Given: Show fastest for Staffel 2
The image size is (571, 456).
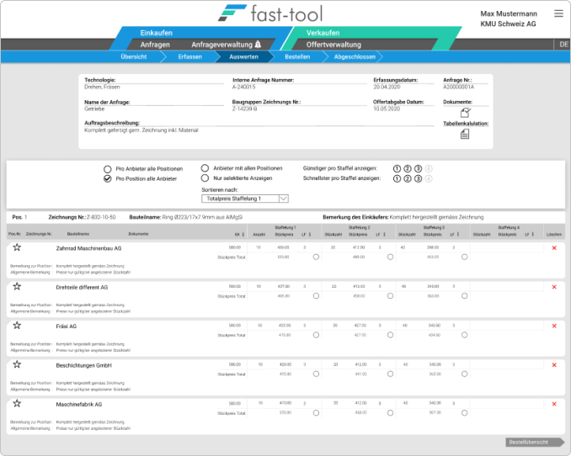Looking at the screenshot, I should click(408, 178).
